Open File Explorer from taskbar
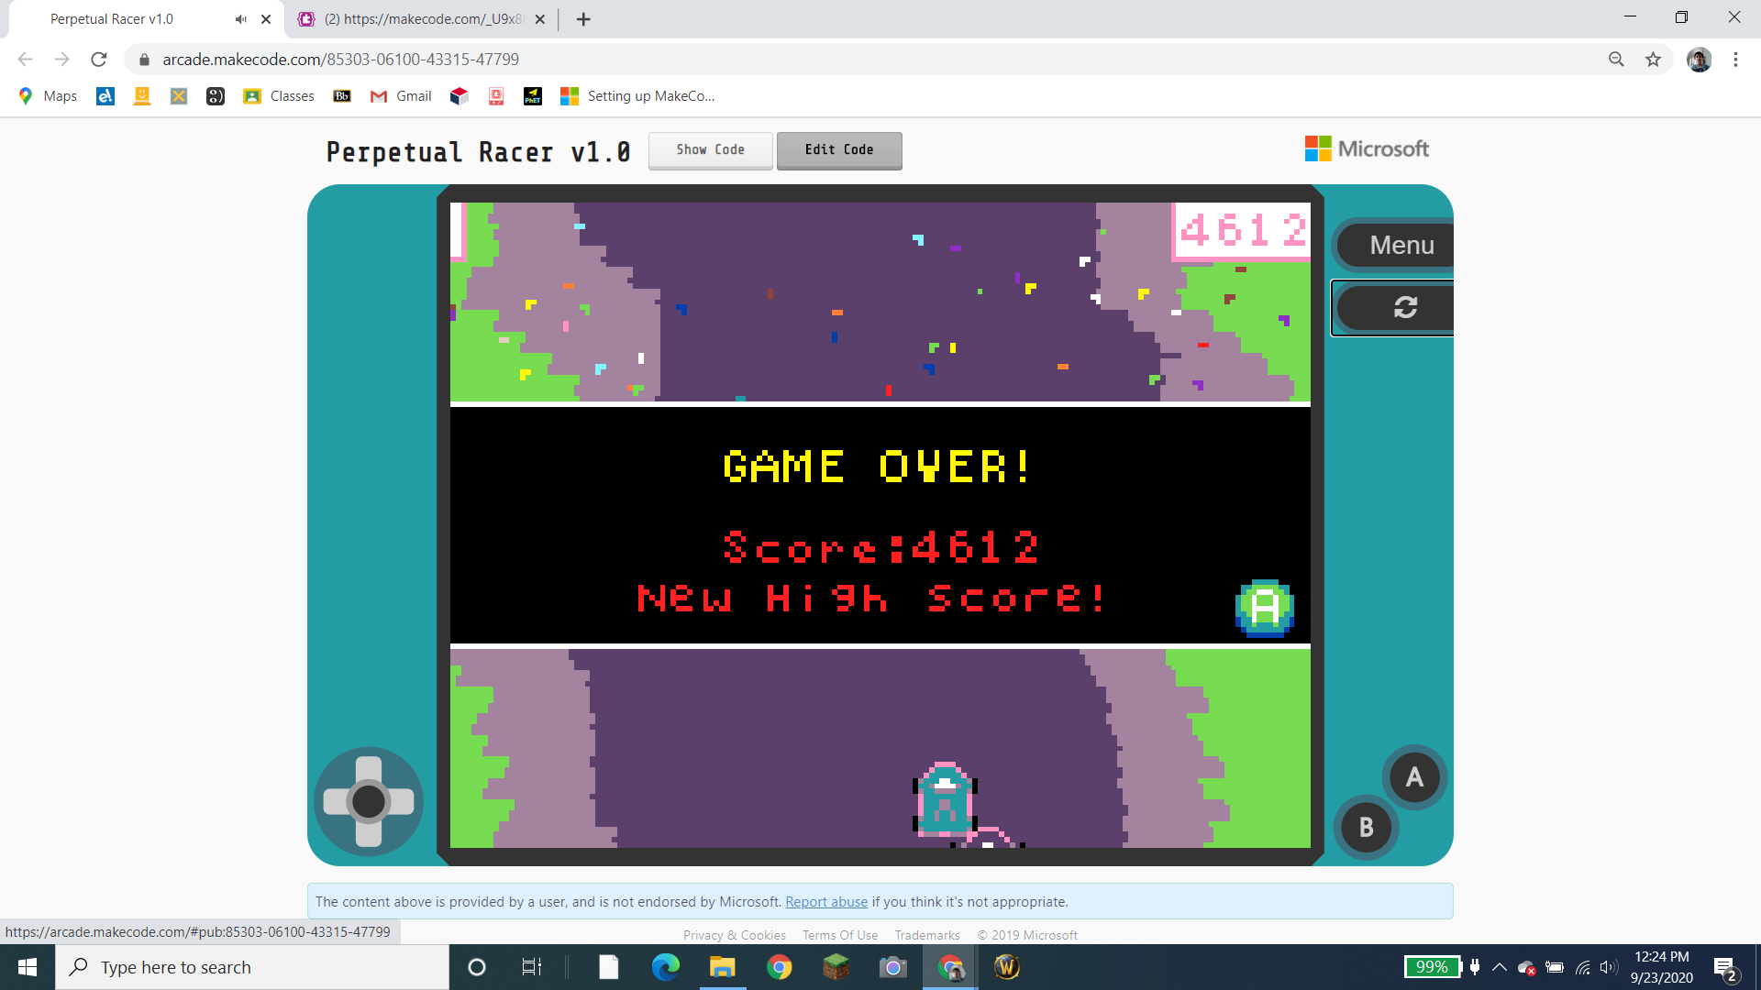 pos(723,967)
